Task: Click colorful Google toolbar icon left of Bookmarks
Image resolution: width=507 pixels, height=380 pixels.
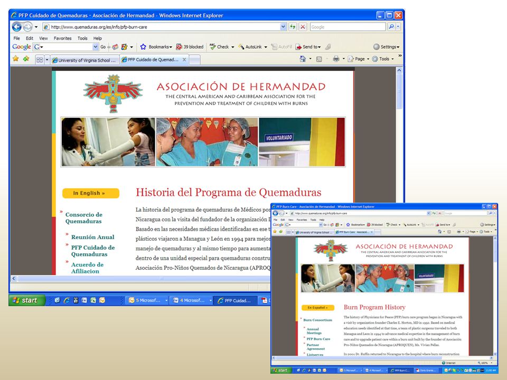Action: tap(124, 47)
